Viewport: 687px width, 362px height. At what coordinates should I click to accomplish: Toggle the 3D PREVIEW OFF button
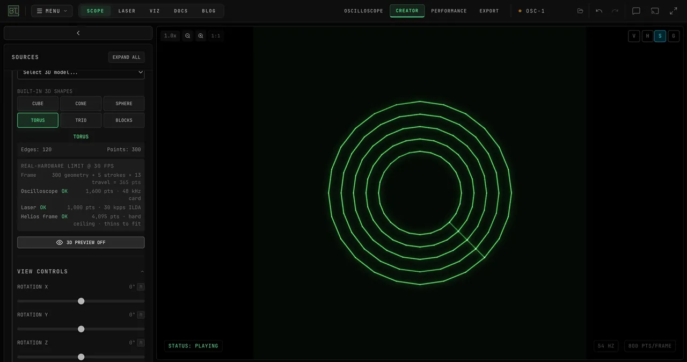(81, 243)
